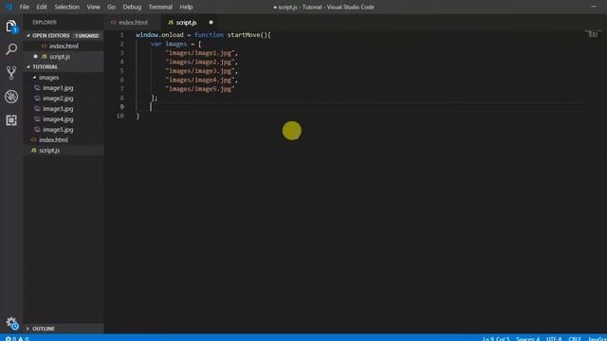This screenshot has height=341, width=607.
Task: Click the 1 UNSAVED badge in Open Editors
Action: coord(86,36)
